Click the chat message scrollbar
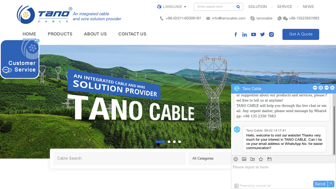 pos(334,130)
